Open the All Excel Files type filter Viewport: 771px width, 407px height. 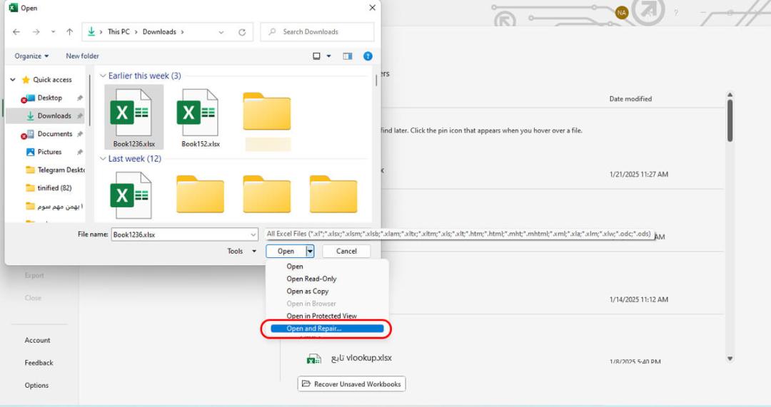(x=458, y=235)
